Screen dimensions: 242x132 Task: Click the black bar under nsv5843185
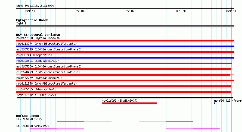[125, 98]
